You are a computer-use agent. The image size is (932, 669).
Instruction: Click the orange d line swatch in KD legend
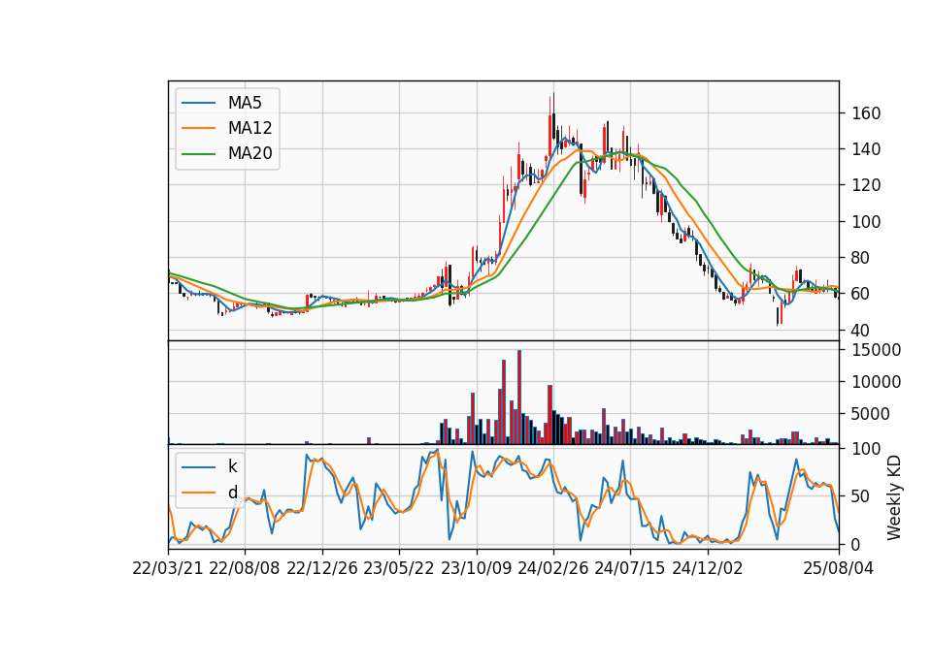[x=198, y=493]
